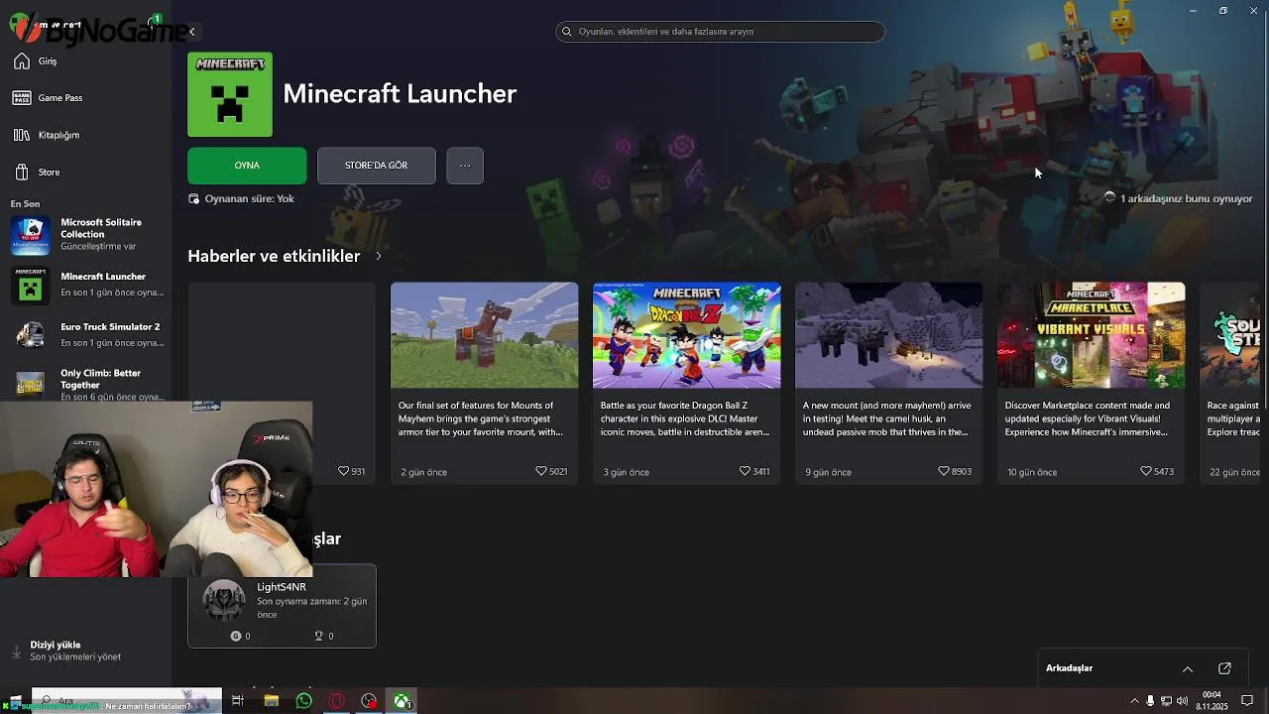The width and height of the screenshot is (1269, 714).
Task: Click the Windows taskbar search box
Action: pyautogui.click(x=127, y=701)
